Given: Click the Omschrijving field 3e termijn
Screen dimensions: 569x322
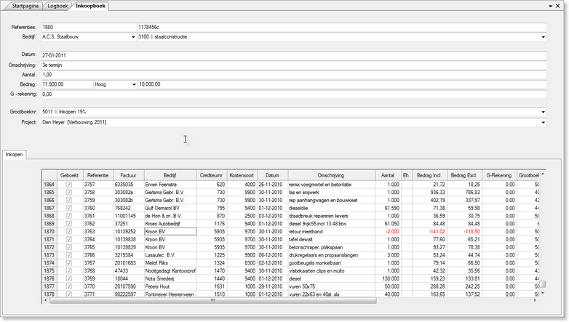Looking at the screenshot, I should [294, 65].
